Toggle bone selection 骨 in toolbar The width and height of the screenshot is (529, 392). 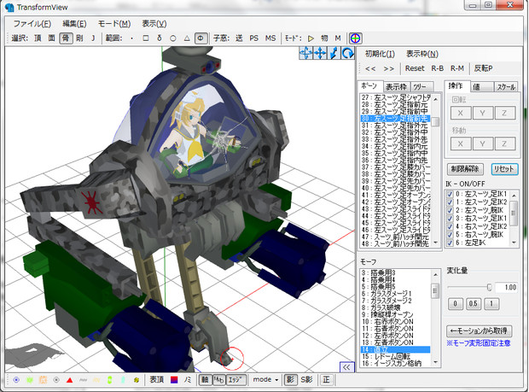pyautogui.click(x=66, y=38)
